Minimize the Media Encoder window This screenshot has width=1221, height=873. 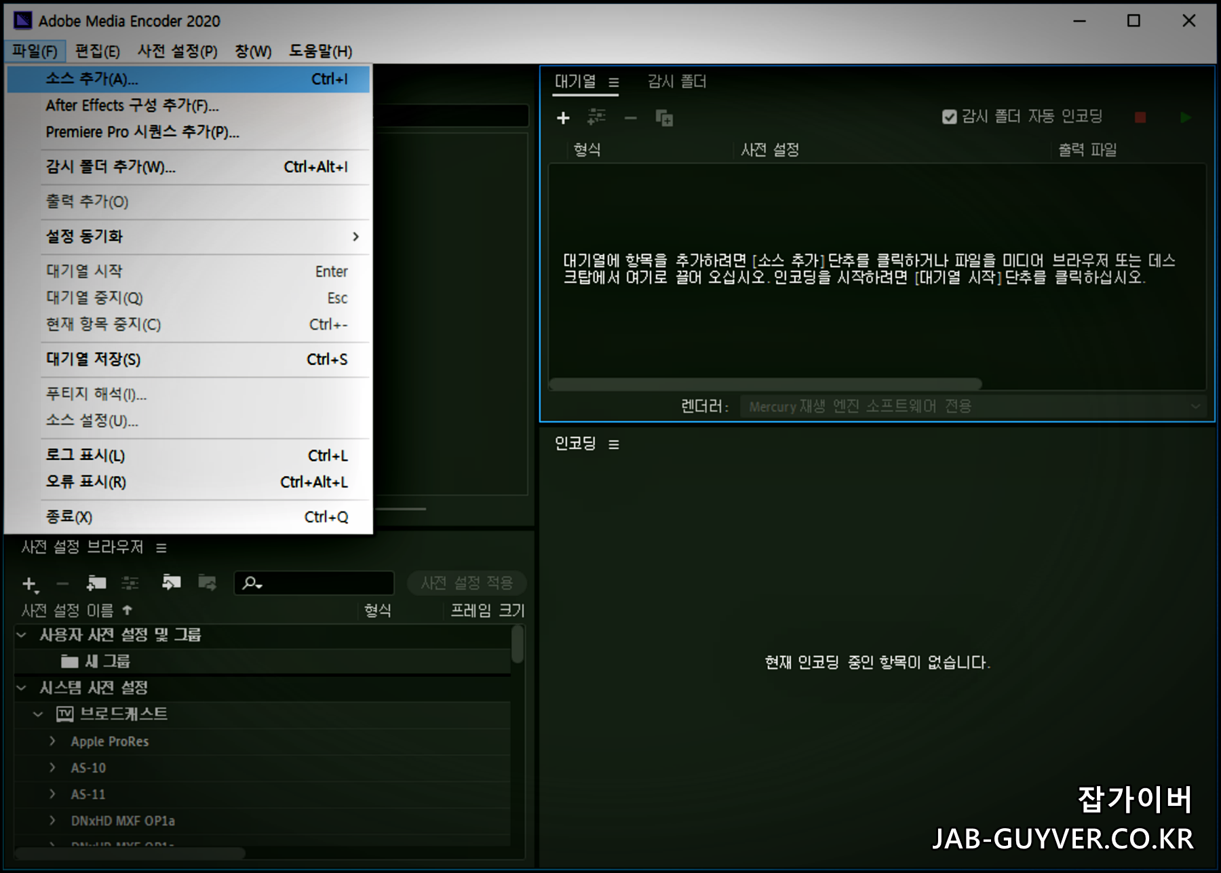tap(1080, 21)
